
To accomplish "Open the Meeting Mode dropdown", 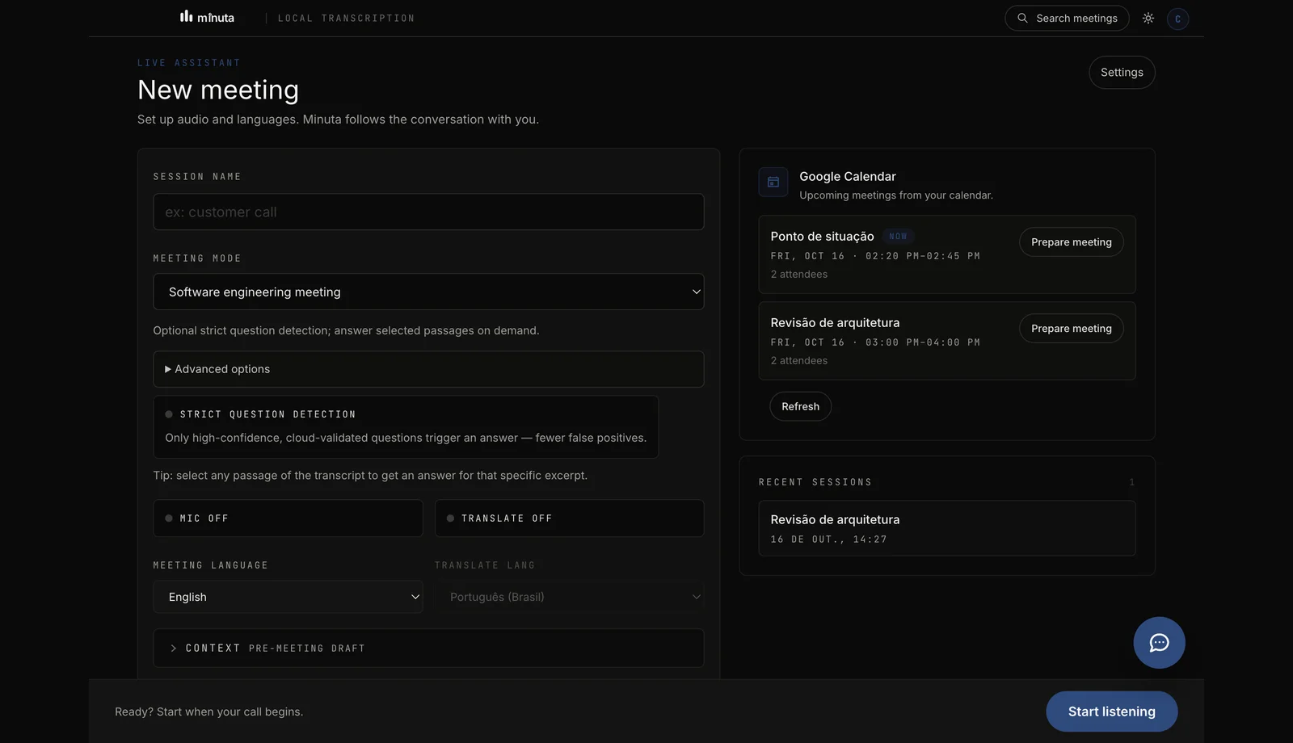I will pyautogui.click(x=428, y=292).
